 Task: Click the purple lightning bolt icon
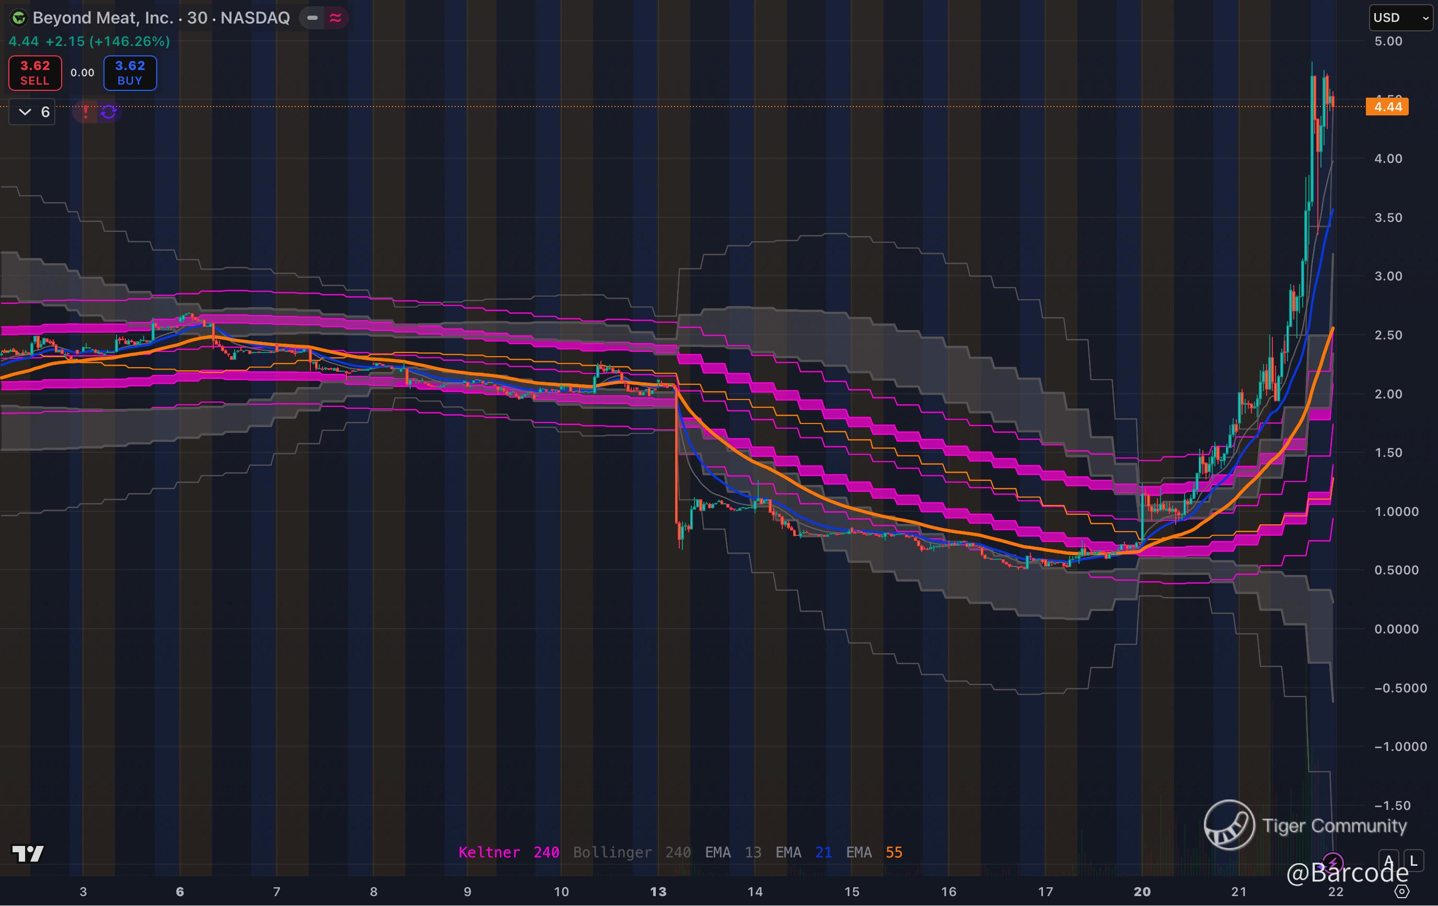click(1333, 862)
